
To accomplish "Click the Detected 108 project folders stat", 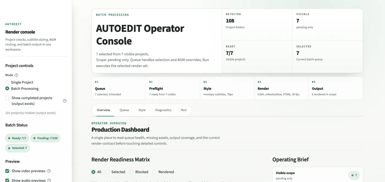I will pos(257,25).
